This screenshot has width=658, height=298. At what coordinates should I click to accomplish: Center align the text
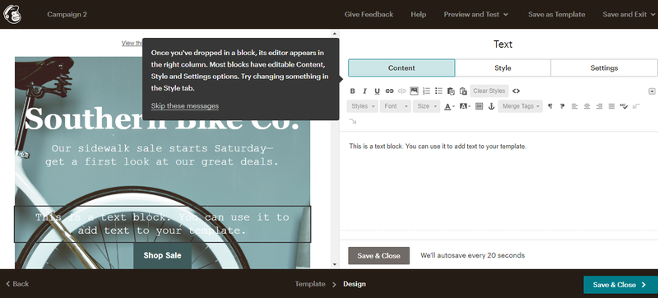coord(587,107)
